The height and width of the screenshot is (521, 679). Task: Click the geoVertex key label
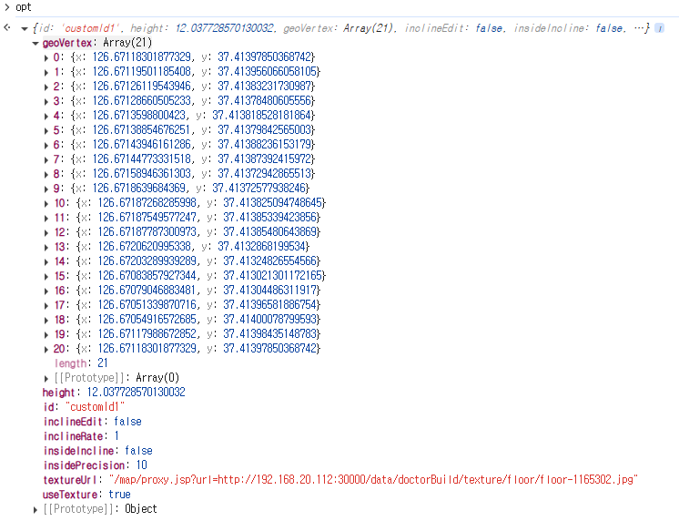(x=67, y=43)
